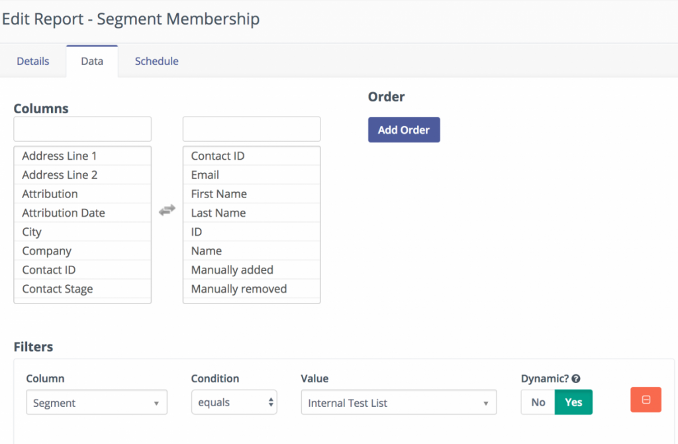Switch to the Details tab
This screenshot has width=678, height=444.
[x=33, y=61]
